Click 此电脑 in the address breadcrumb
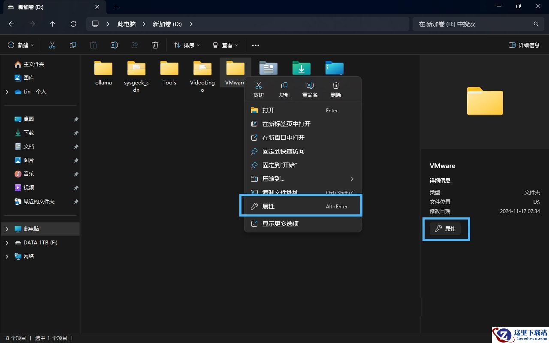This screenshot has width=549, height=343. click(x=127, y=24)
